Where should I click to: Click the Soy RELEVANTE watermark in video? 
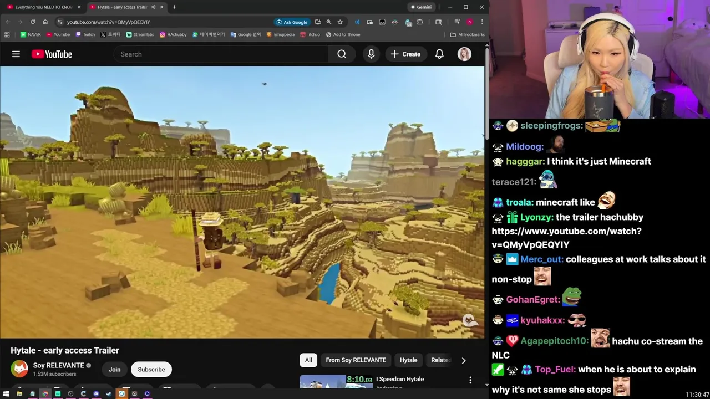(469, 320)
